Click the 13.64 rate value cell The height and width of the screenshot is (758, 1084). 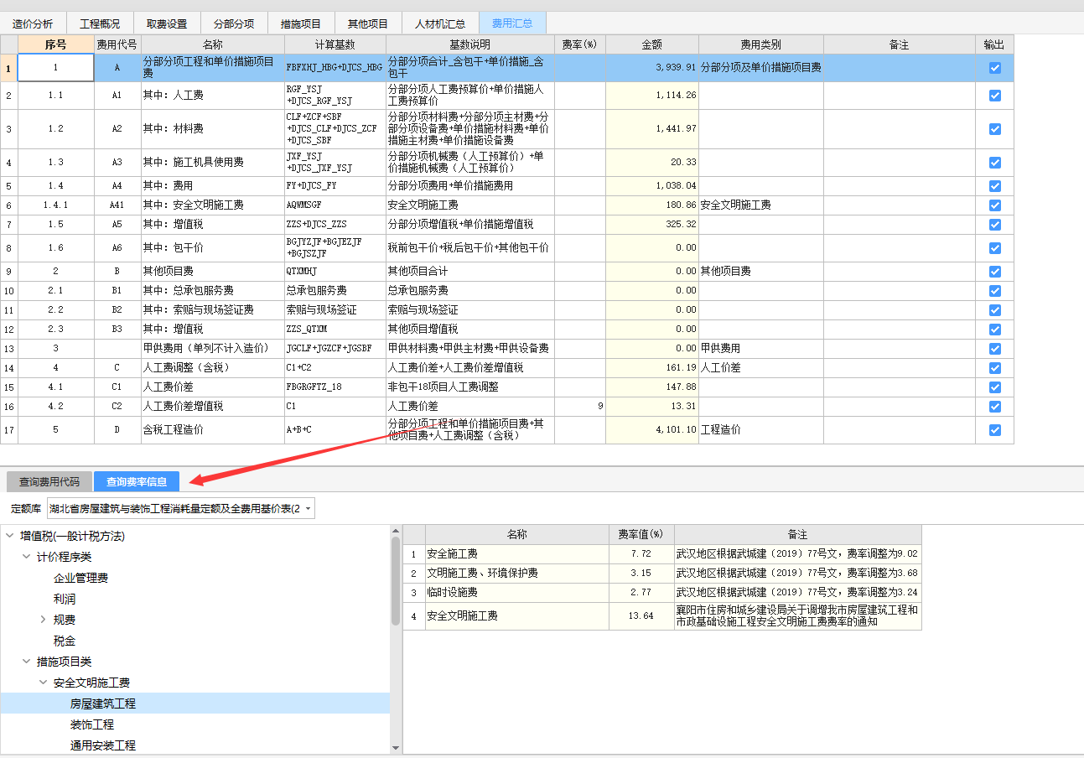[x=641, y=616]
